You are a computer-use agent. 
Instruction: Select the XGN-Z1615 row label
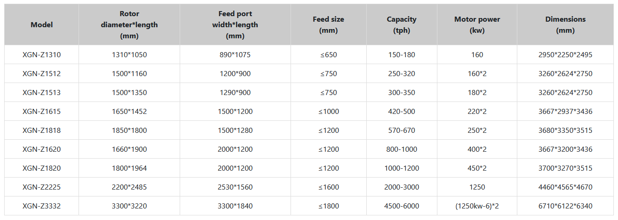tap(42, 112)
